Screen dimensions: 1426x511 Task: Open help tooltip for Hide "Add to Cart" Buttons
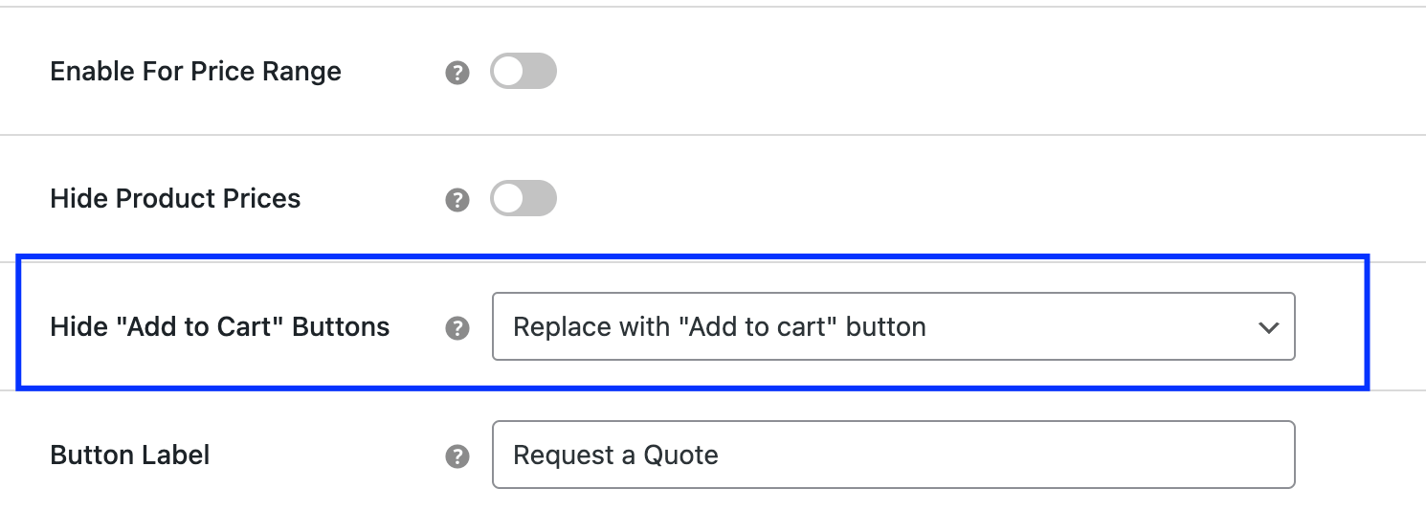(457, 328)
